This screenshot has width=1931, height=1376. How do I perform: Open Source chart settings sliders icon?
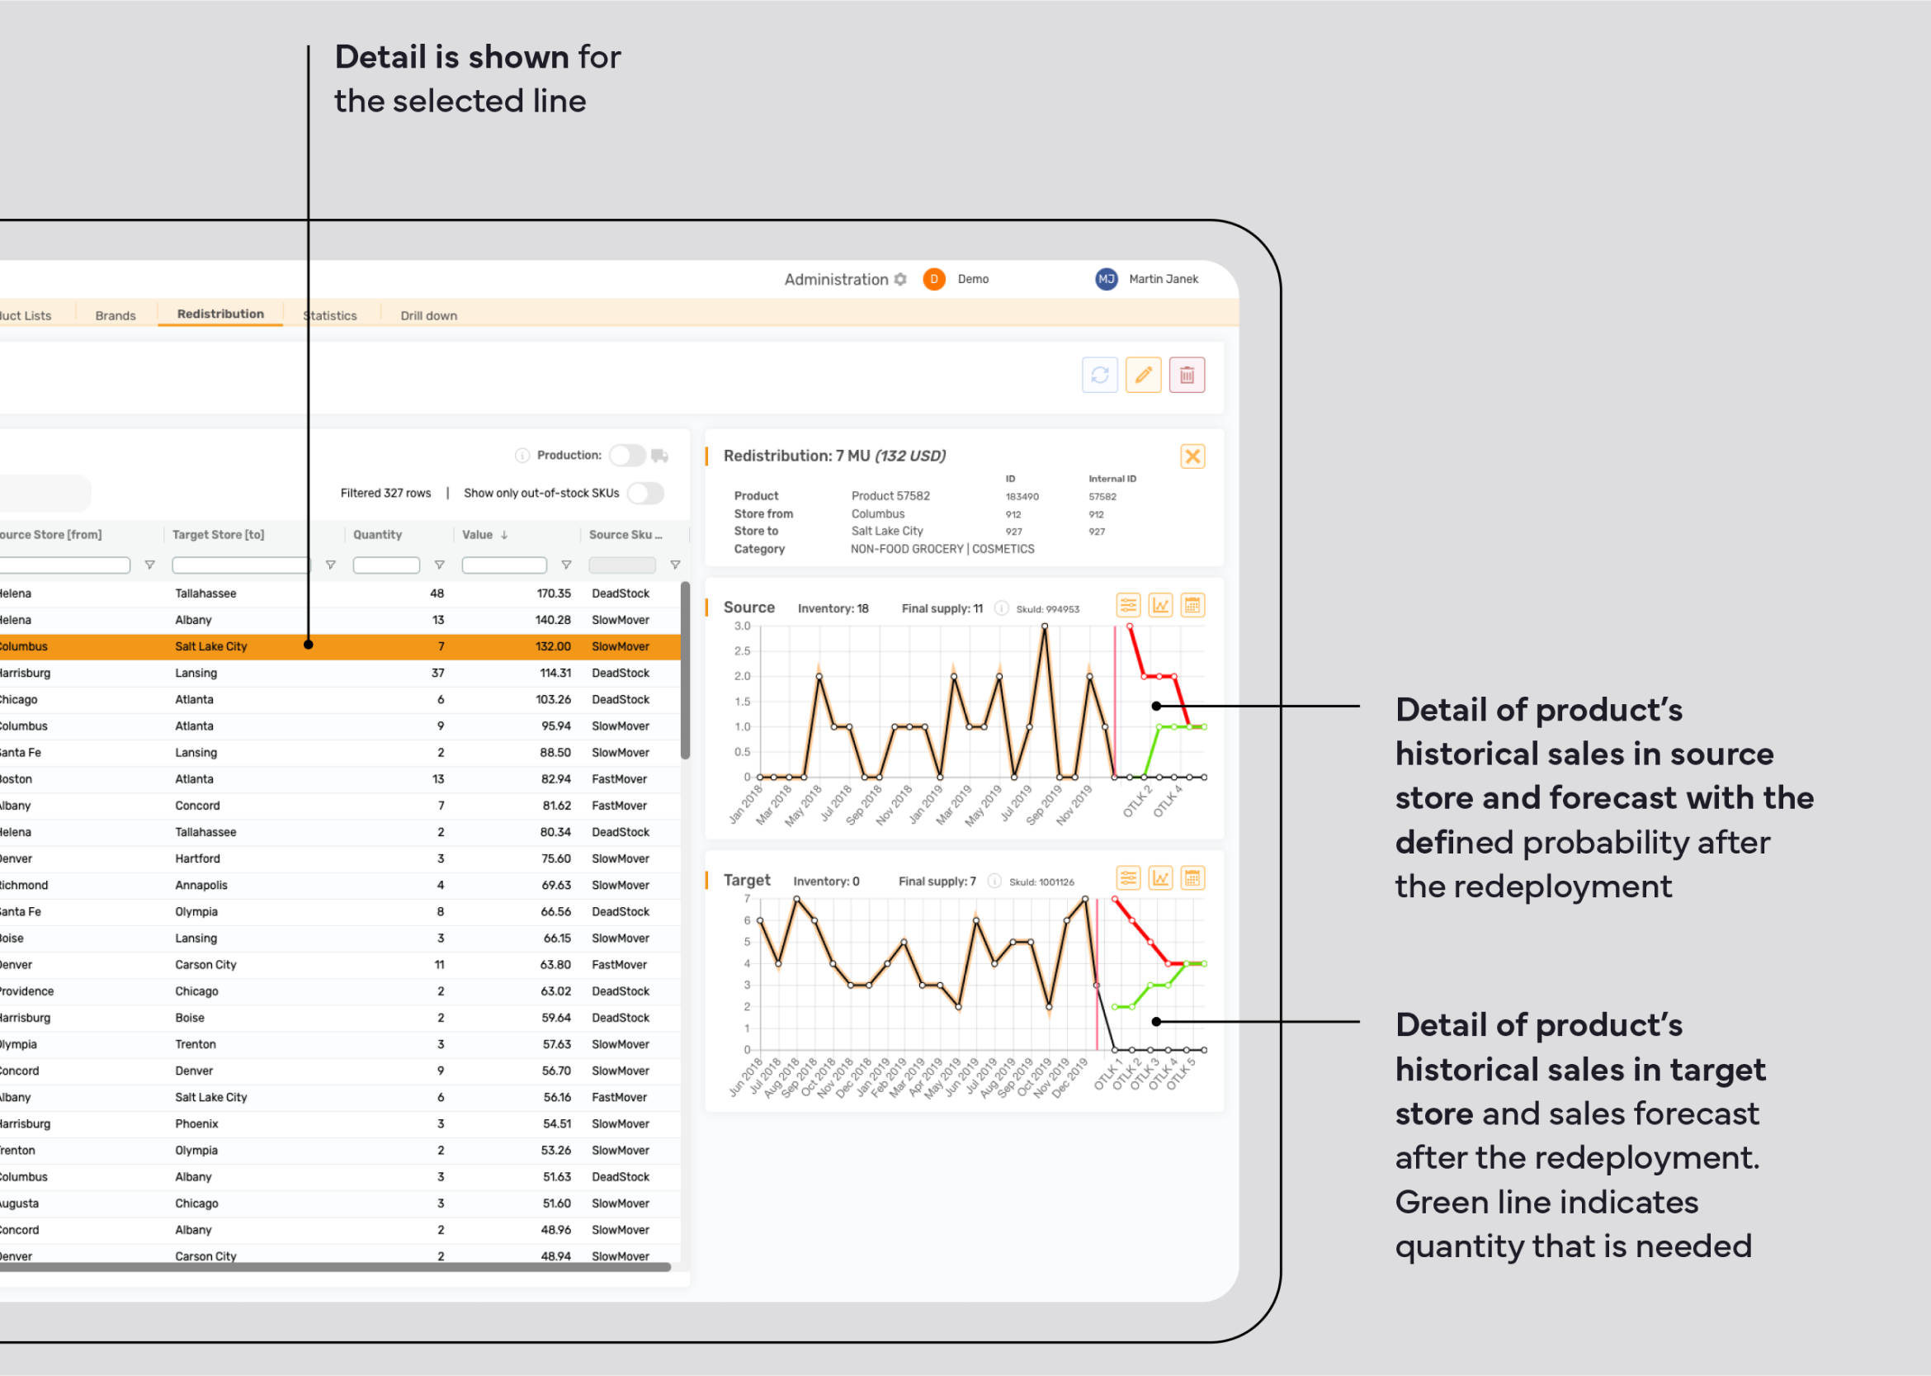click(x=1128, y=605)
